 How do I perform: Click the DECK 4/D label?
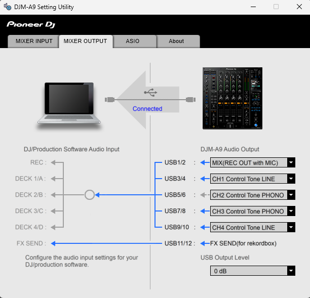31,227
